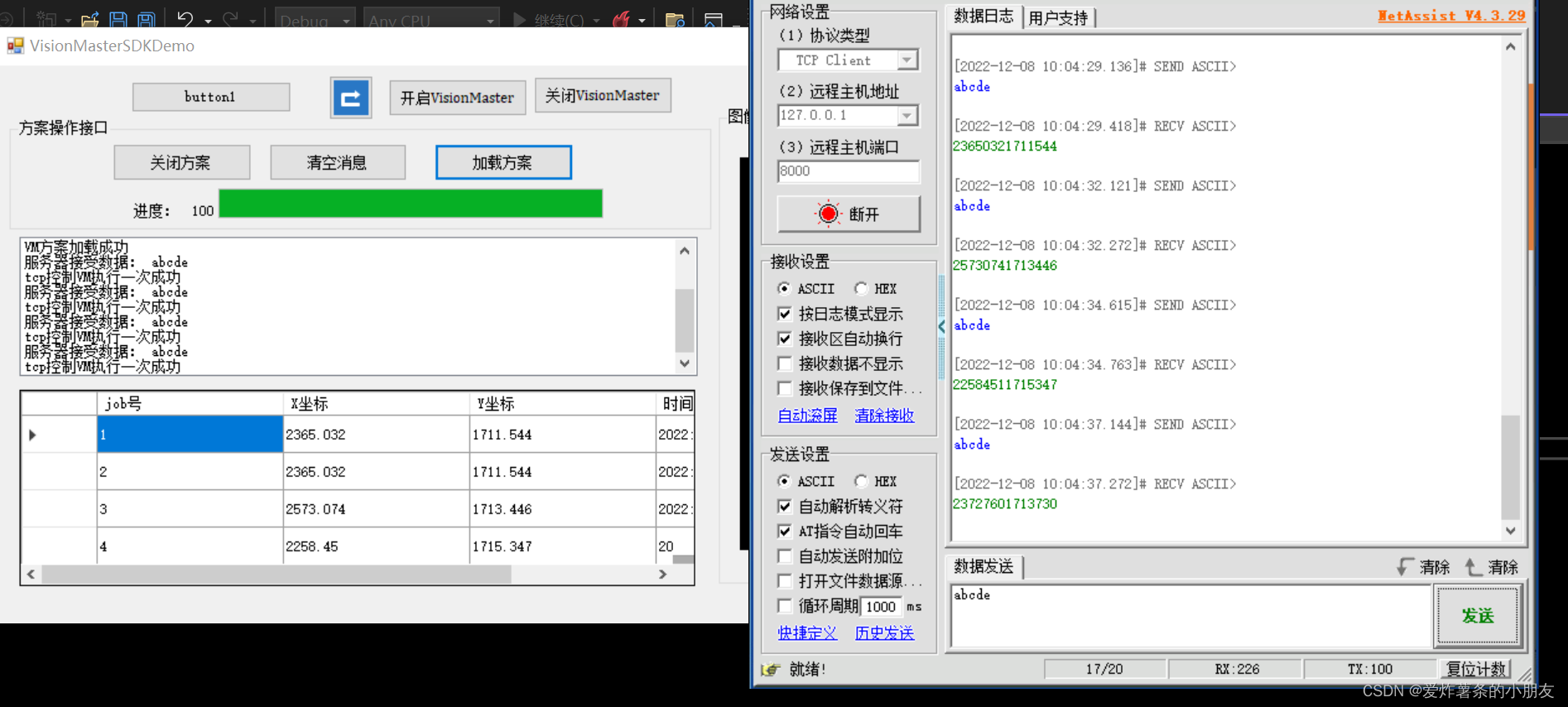
Task: Expand the 继续(C) dropdown arrow
Action: point(596,21)
